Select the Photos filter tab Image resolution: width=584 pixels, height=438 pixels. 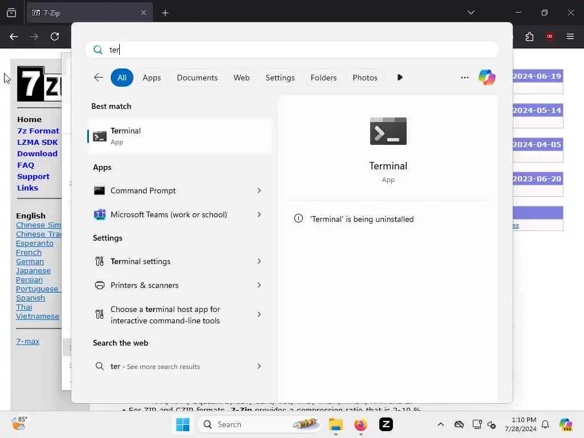pyautogui.click(x=365, y=78)
